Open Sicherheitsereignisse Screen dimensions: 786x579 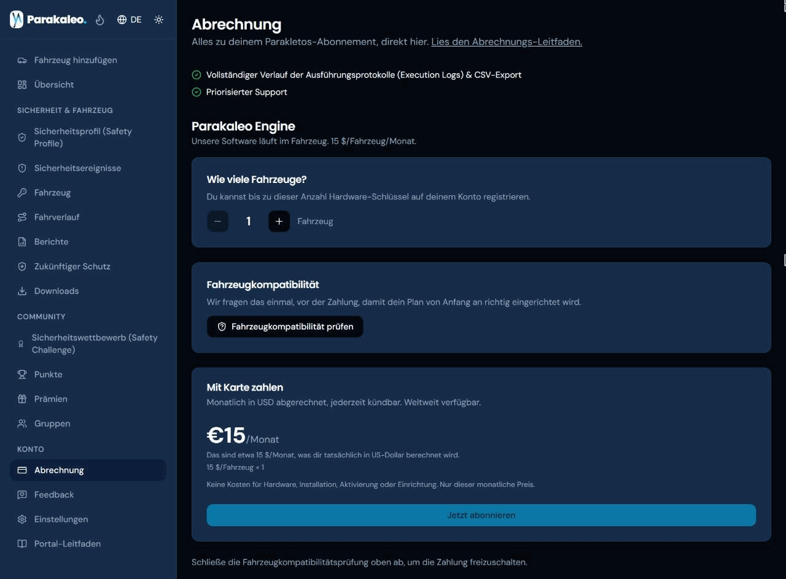pos(88,168)
